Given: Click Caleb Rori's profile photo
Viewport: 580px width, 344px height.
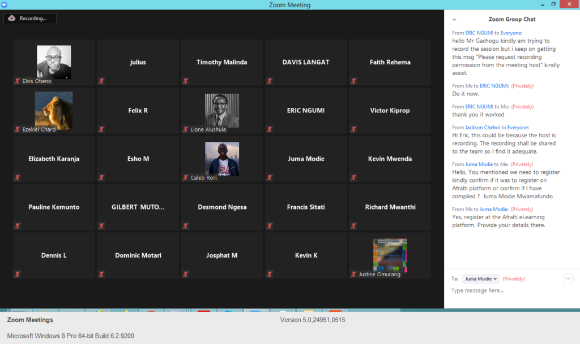Looking at the screenshot, I should click(222, 159).
